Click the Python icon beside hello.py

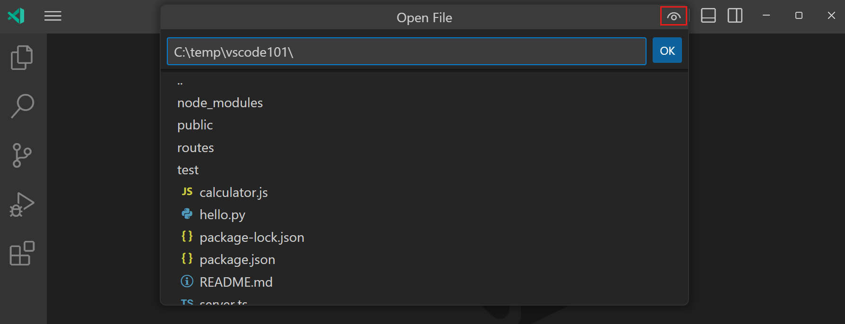click(x=187, y=214)
